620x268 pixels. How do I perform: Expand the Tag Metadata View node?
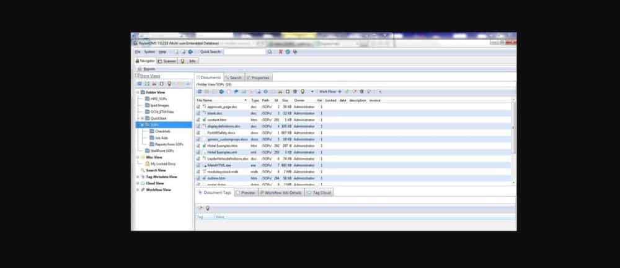tap(137, 177)
